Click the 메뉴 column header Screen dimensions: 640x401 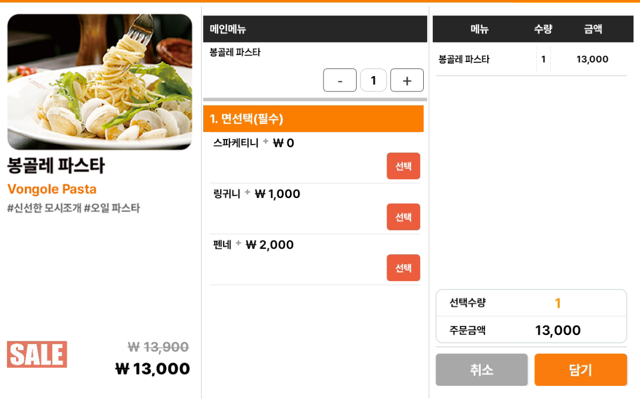479,29
